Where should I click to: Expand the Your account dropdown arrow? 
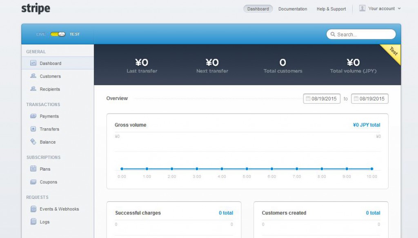pos(399,9)
